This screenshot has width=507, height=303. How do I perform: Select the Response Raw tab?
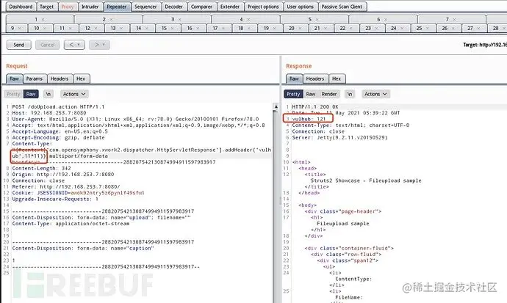(x=294, y=79)
